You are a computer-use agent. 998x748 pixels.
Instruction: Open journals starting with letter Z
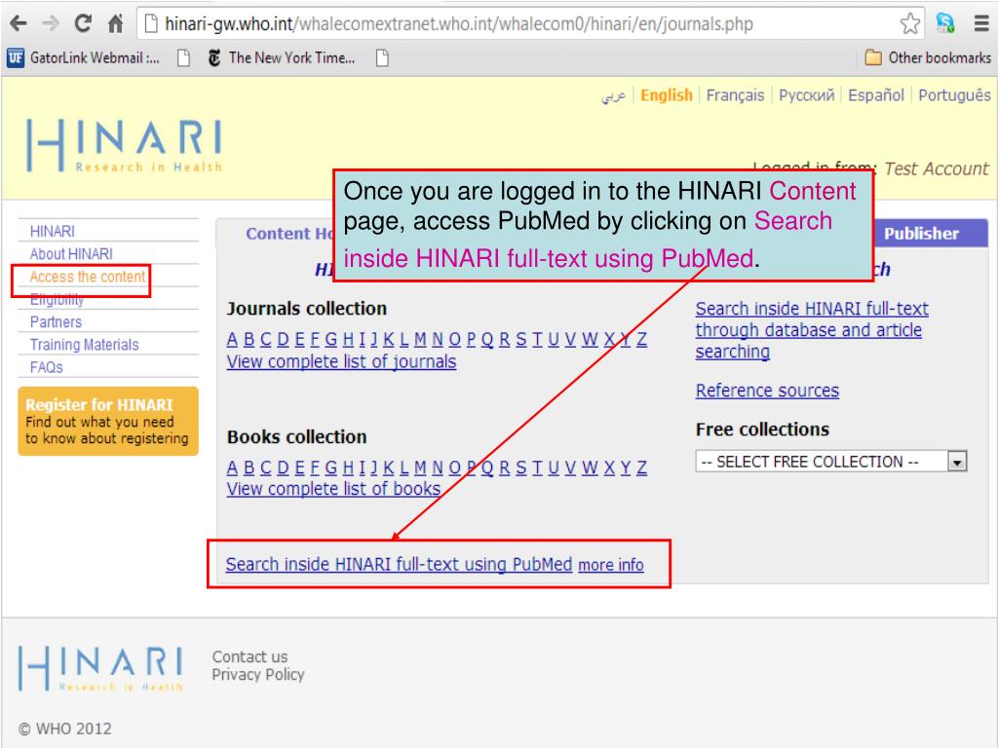pyautogui.click(x=641, y=340)
